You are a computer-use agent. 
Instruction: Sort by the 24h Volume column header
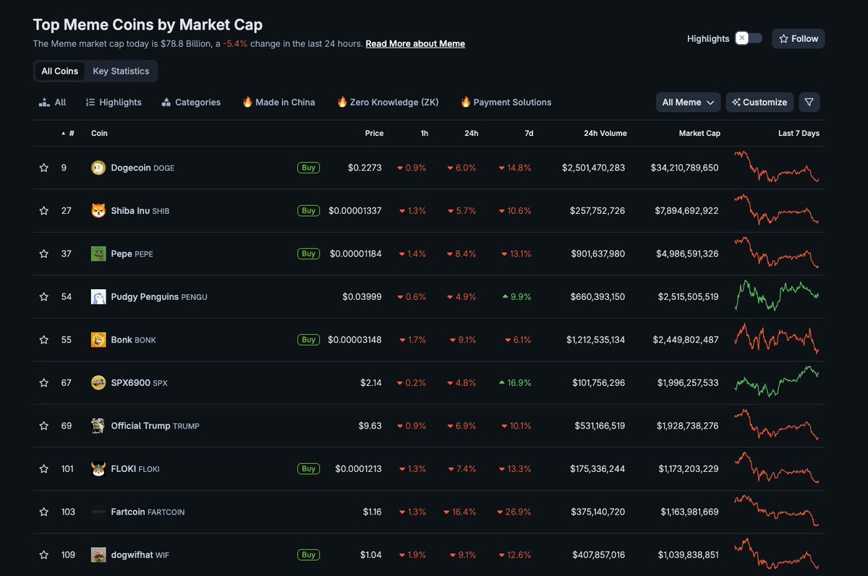[x=605, y=133]
